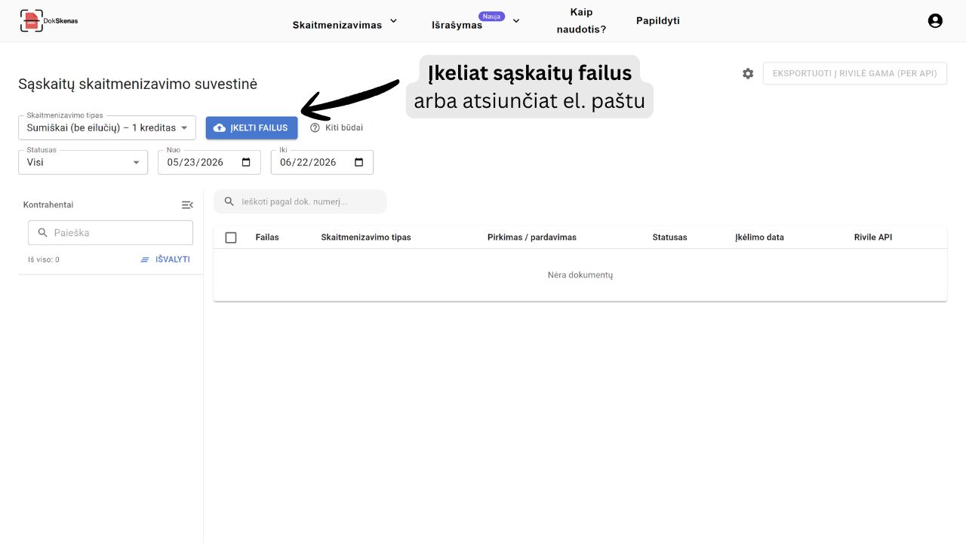Click the Kontrahentai panel title
The width and height of the screenshot is (966, 543).
pyautogui.click(x=48, y=205)
